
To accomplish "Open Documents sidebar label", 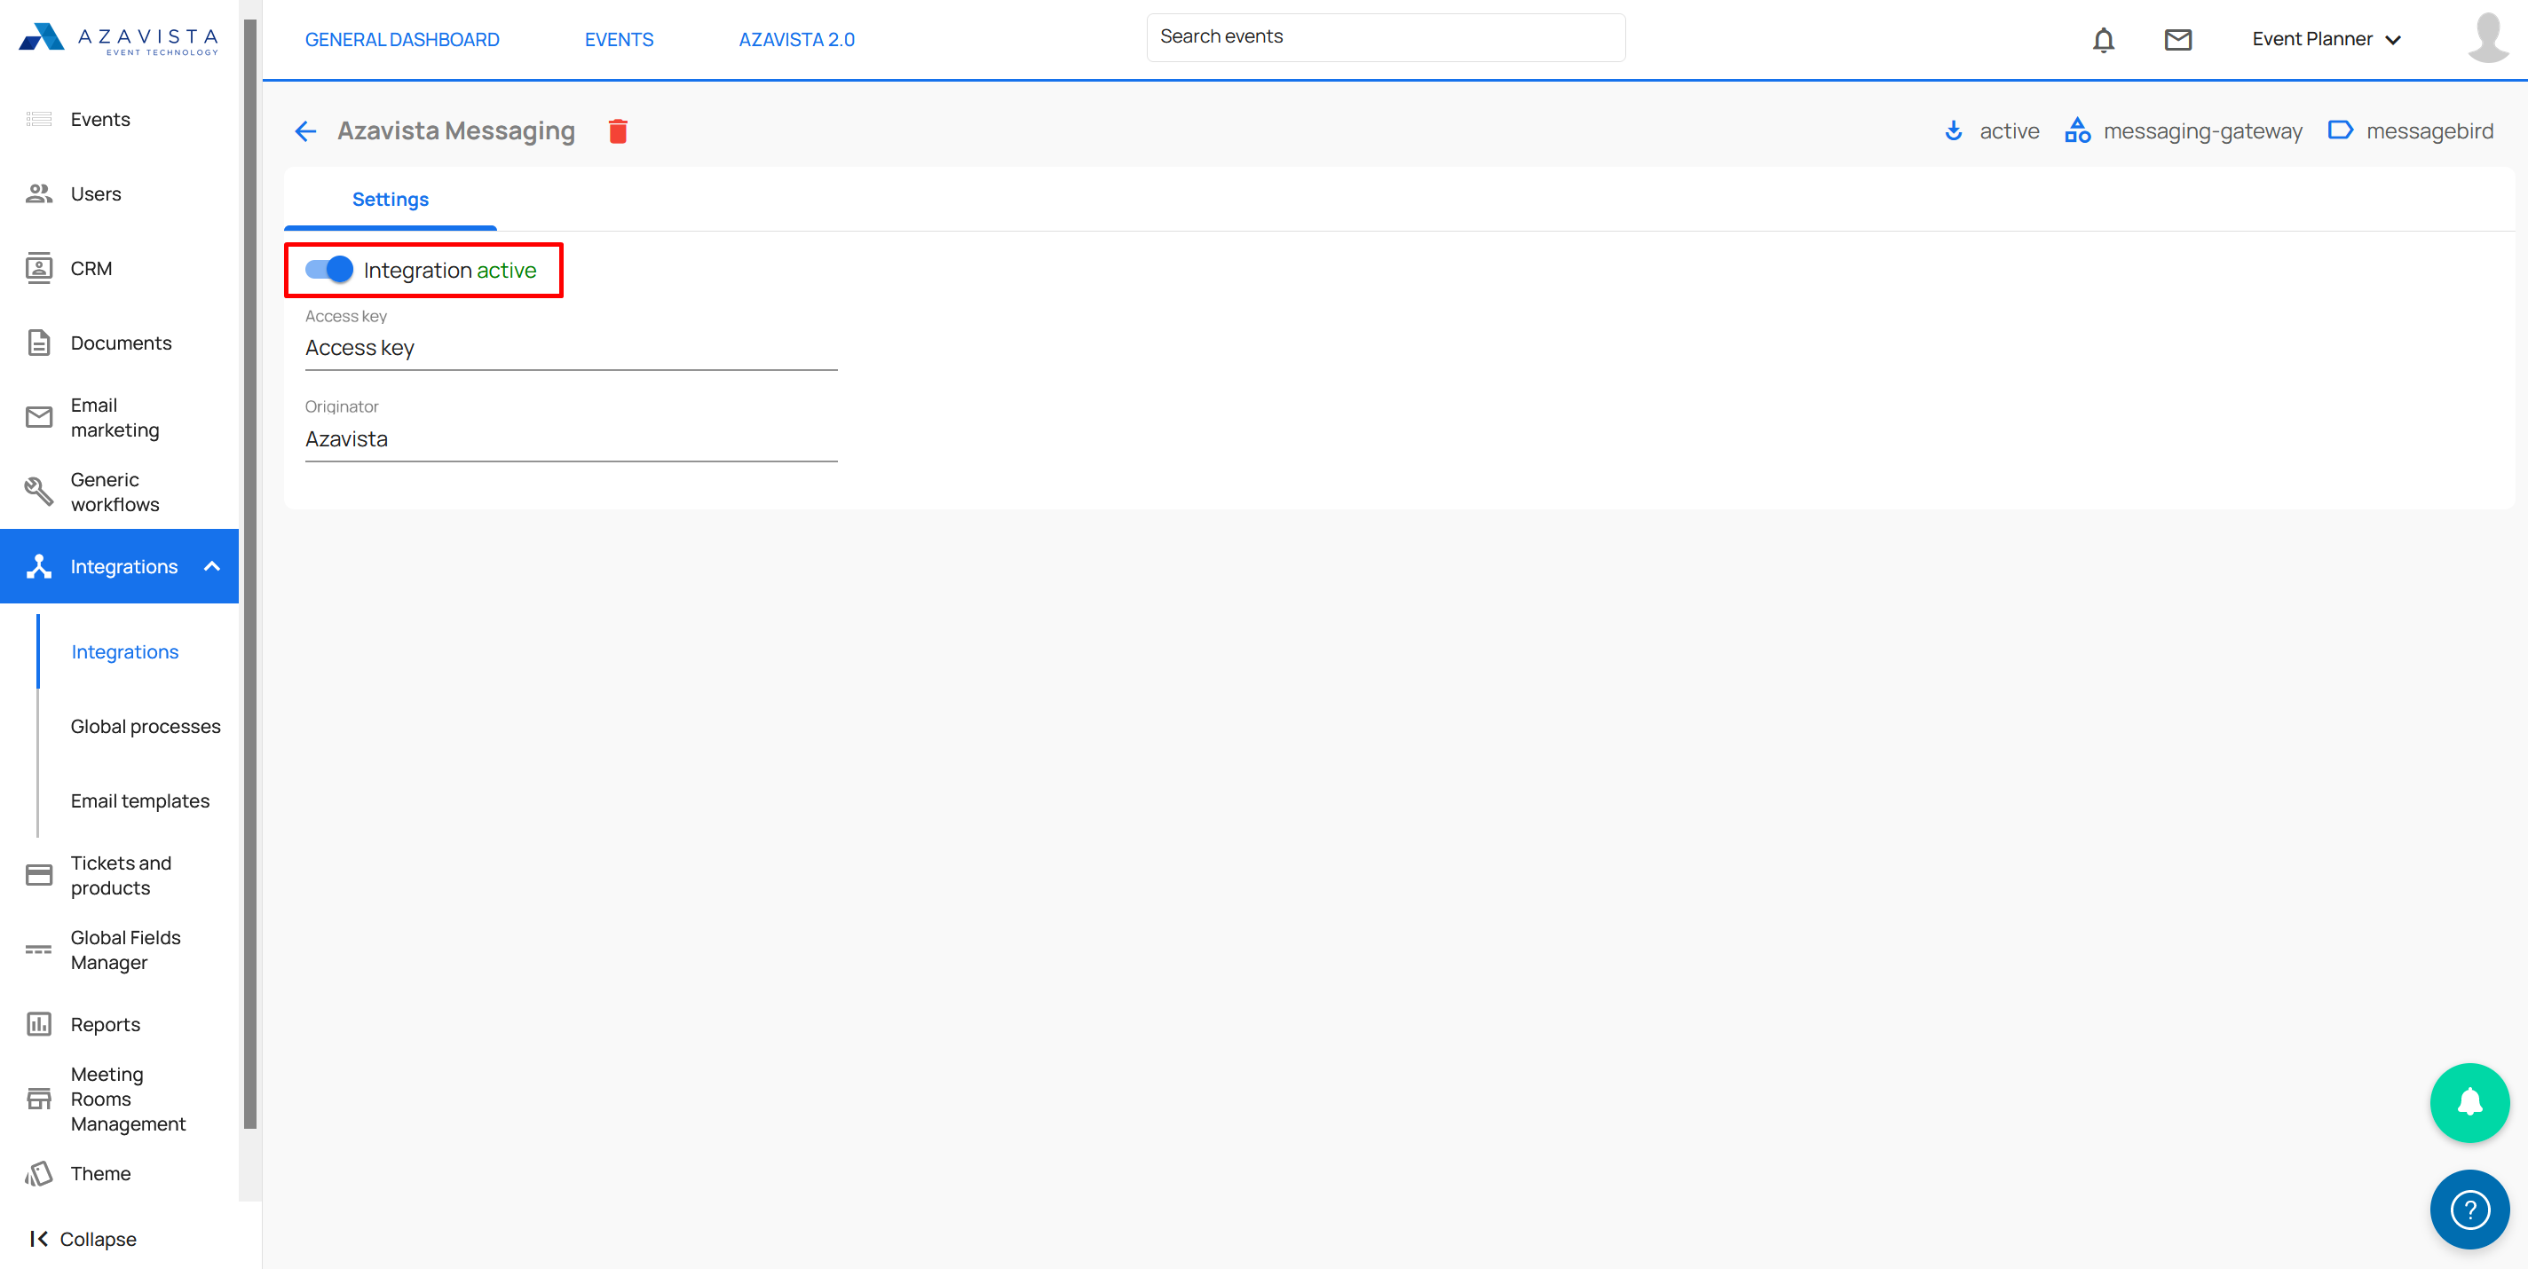I will [x=121, y=343].
